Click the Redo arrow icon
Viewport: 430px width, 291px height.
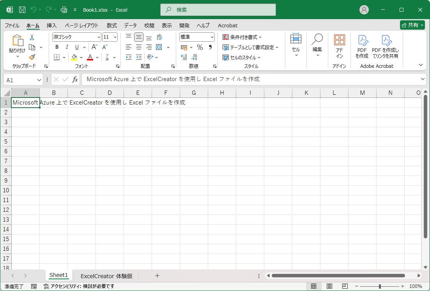pos(49,10)
